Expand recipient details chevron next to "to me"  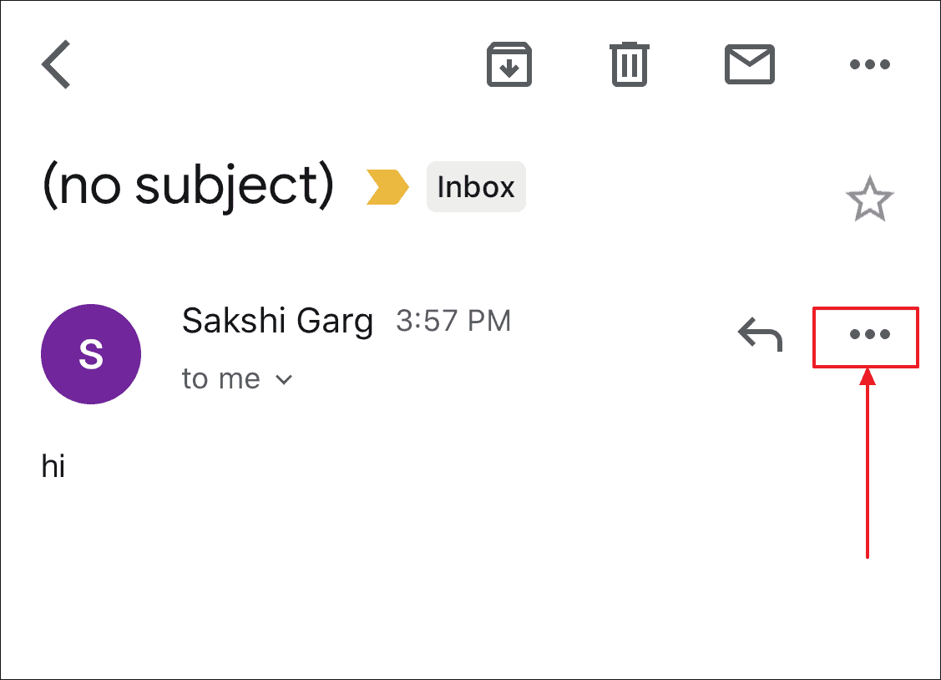point(283,379)
